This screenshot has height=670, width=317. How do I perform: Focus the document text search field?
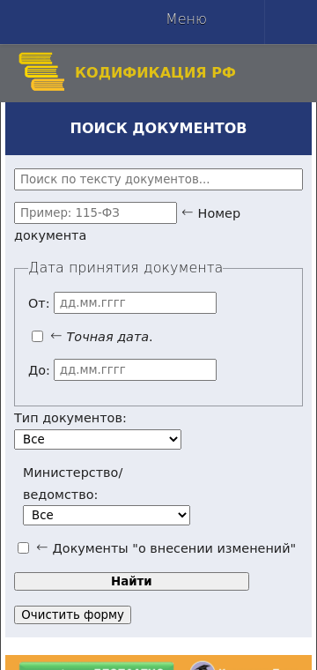158,180
